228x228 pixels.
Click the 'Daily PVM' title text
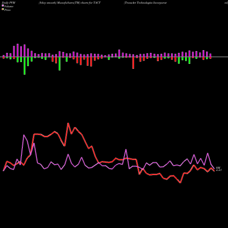click(9, 3)
